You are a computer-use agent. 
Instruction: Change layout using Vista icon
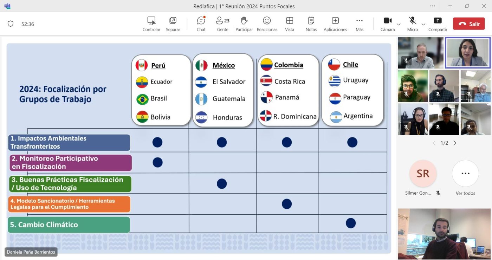click(x=290, y=24)
